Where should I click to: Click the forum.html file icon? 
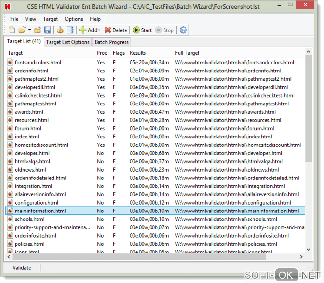point(10,129)
